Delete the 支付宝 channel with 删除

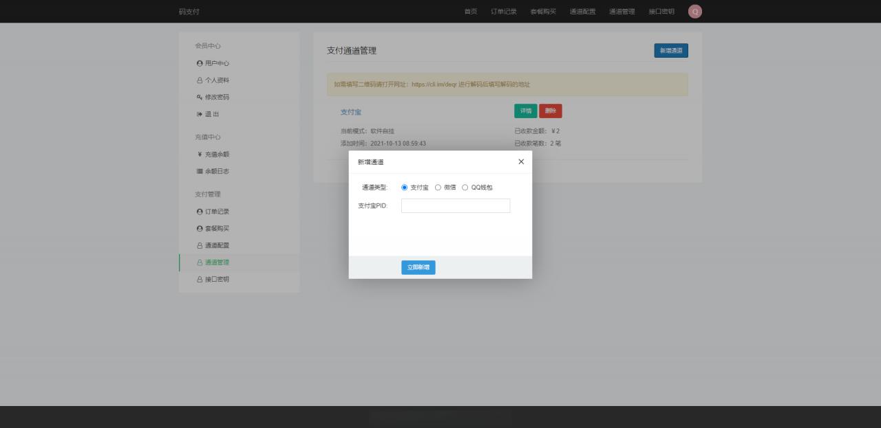point(551,111)
